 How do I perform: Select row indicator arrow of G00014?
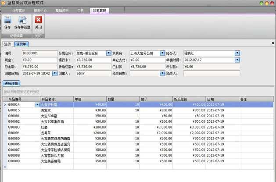click(5, 105)
